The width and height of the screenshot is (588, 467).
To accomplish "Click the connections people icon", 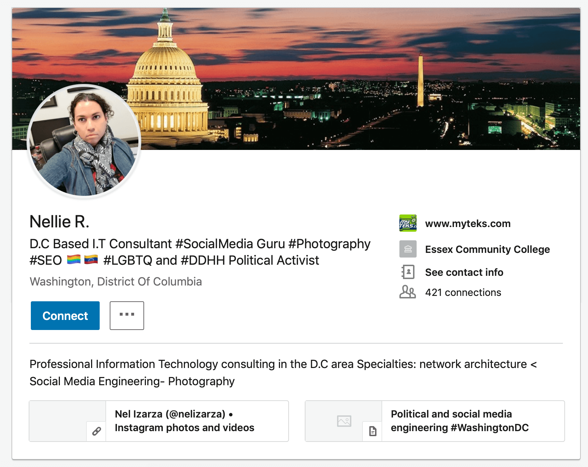I will [x=408, y=292].
